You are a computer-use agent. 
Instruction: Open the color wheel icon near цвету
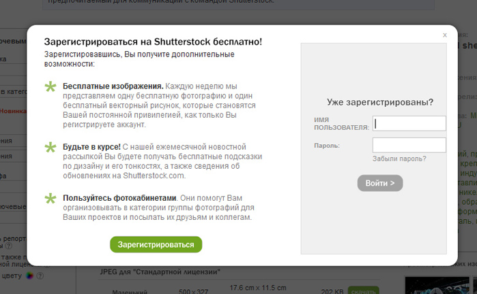point(29,276)
